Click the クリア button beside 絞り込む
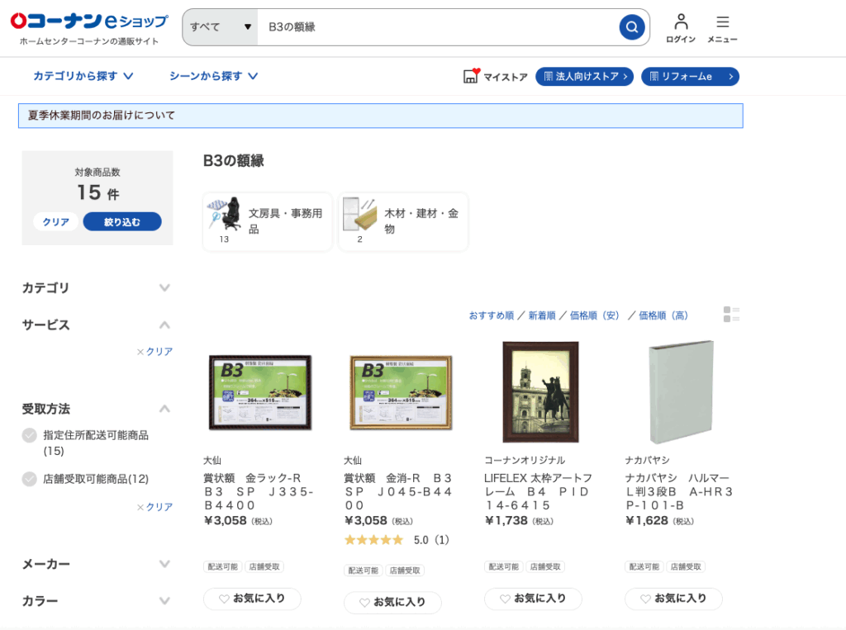Viewport: 846px width, 630px height. (55, 221)
